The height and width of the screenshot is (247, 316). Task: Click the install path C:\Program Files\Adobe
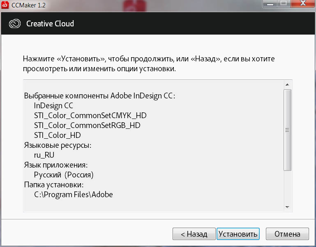click(x=73, y=194)
